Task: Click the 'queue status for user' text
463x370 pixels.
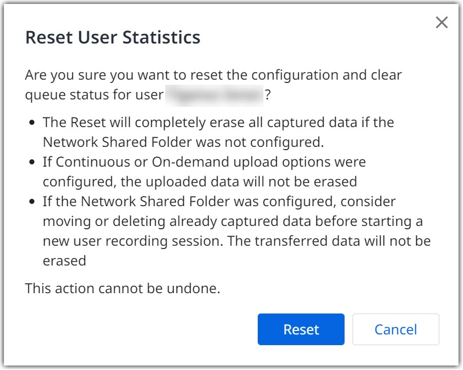Action: 94,95
